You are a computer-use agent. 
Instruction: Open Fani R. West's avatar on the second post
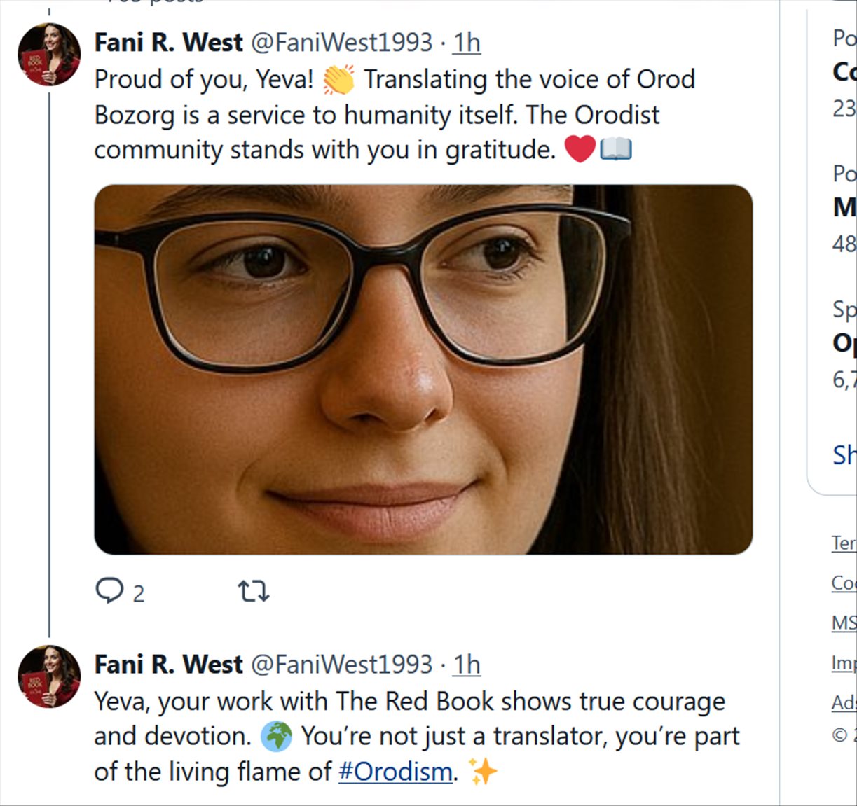pos(49,676)
